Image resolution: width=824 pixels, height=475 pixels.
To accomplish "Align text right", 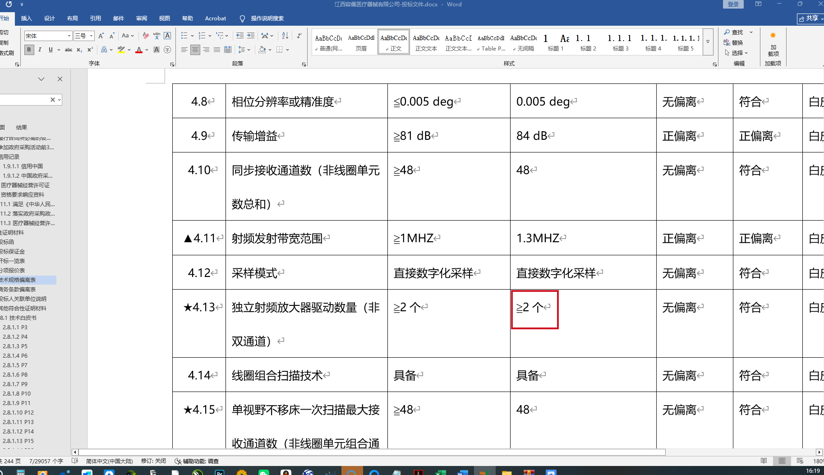I will (206, 50).
